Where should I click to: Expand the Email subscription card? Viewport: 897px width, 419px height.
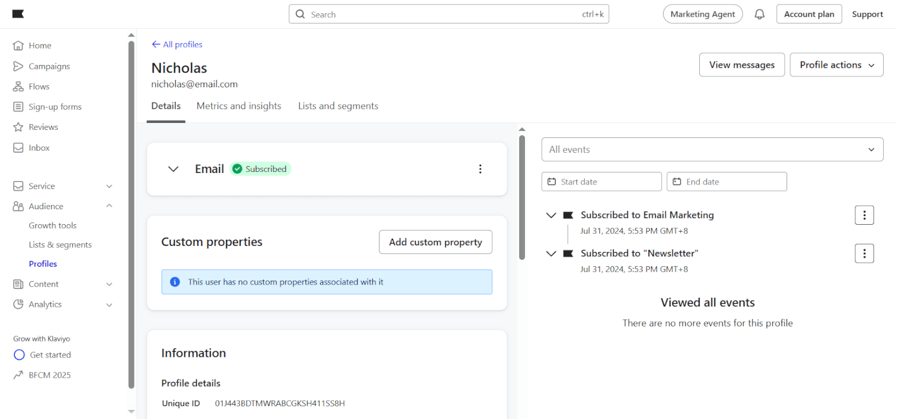(x=173, y=169)
